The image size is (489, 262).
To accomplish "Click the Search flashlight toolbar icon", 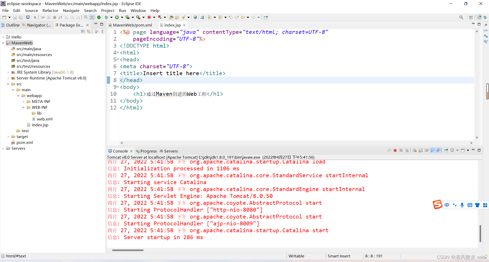I will tap(183, 17).
